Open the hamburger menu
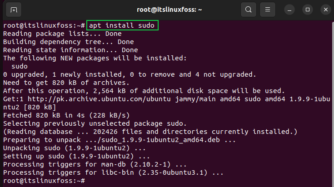 (268, 10)
